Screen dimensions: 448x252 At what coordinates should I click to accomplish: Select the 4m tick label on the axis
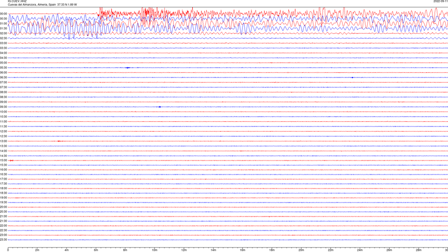point(67,250)
